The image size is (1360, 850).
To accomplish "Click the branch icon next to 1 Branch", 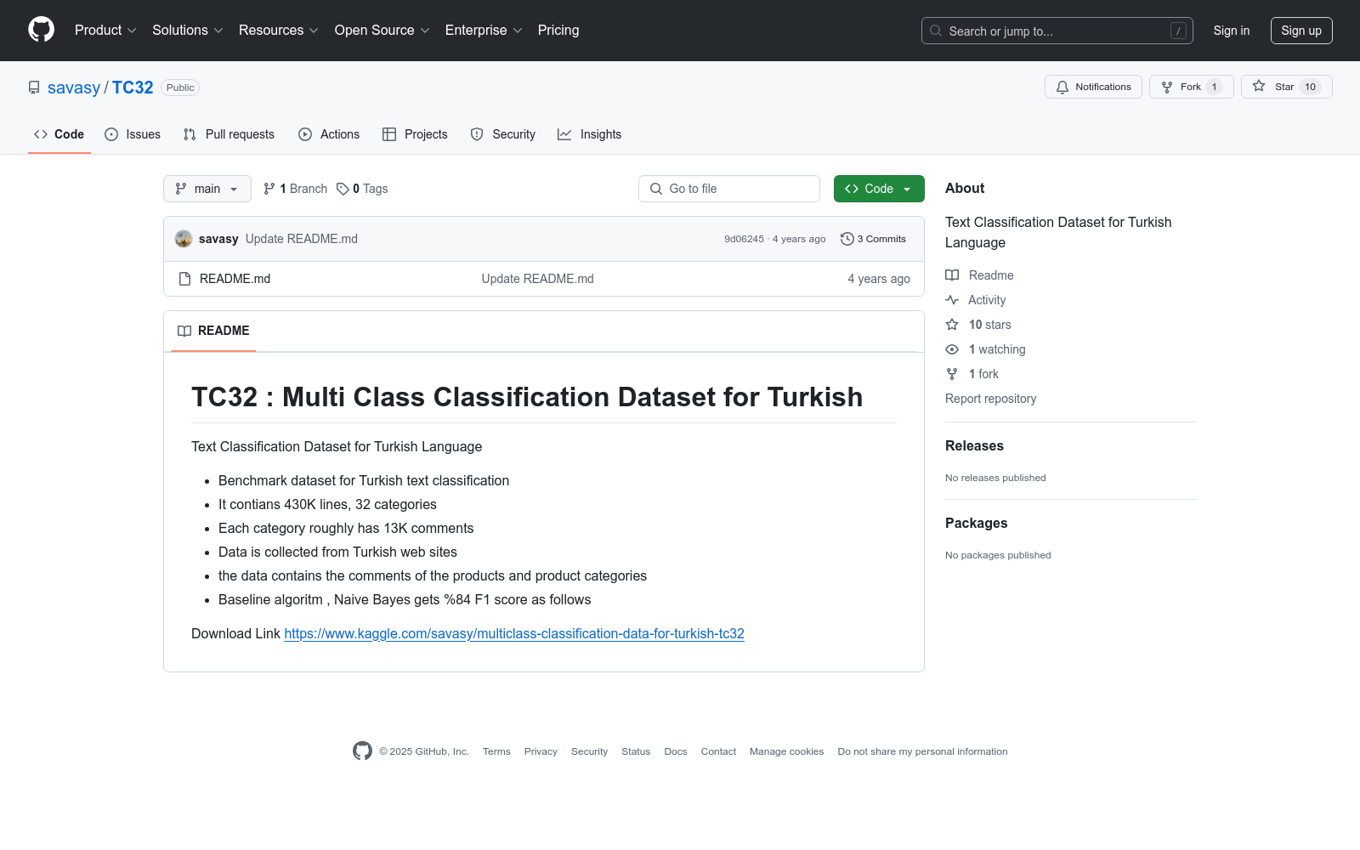I will [x=269, y=189].
